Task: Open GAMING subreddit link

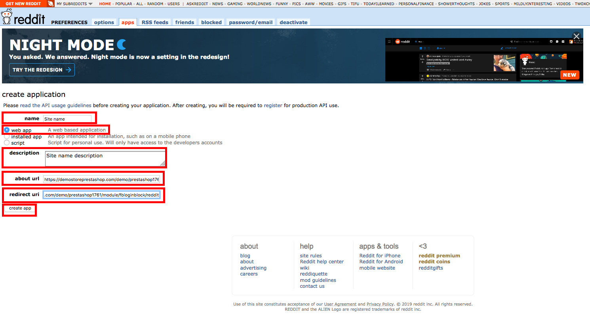Action: [x=235, y=4]
